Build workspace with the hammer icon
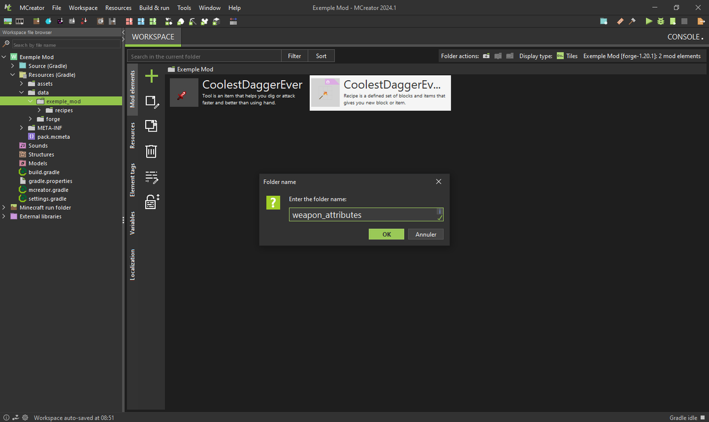The image size is (709, 422). 633,22
